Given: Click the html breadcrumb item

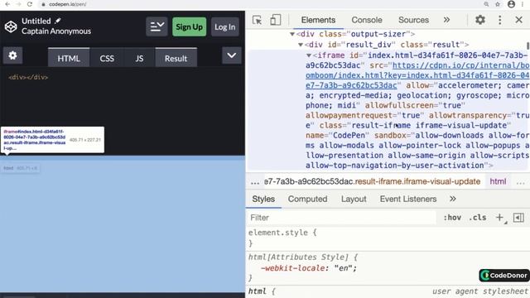Looking at the screenshot, I should point(498,181).
